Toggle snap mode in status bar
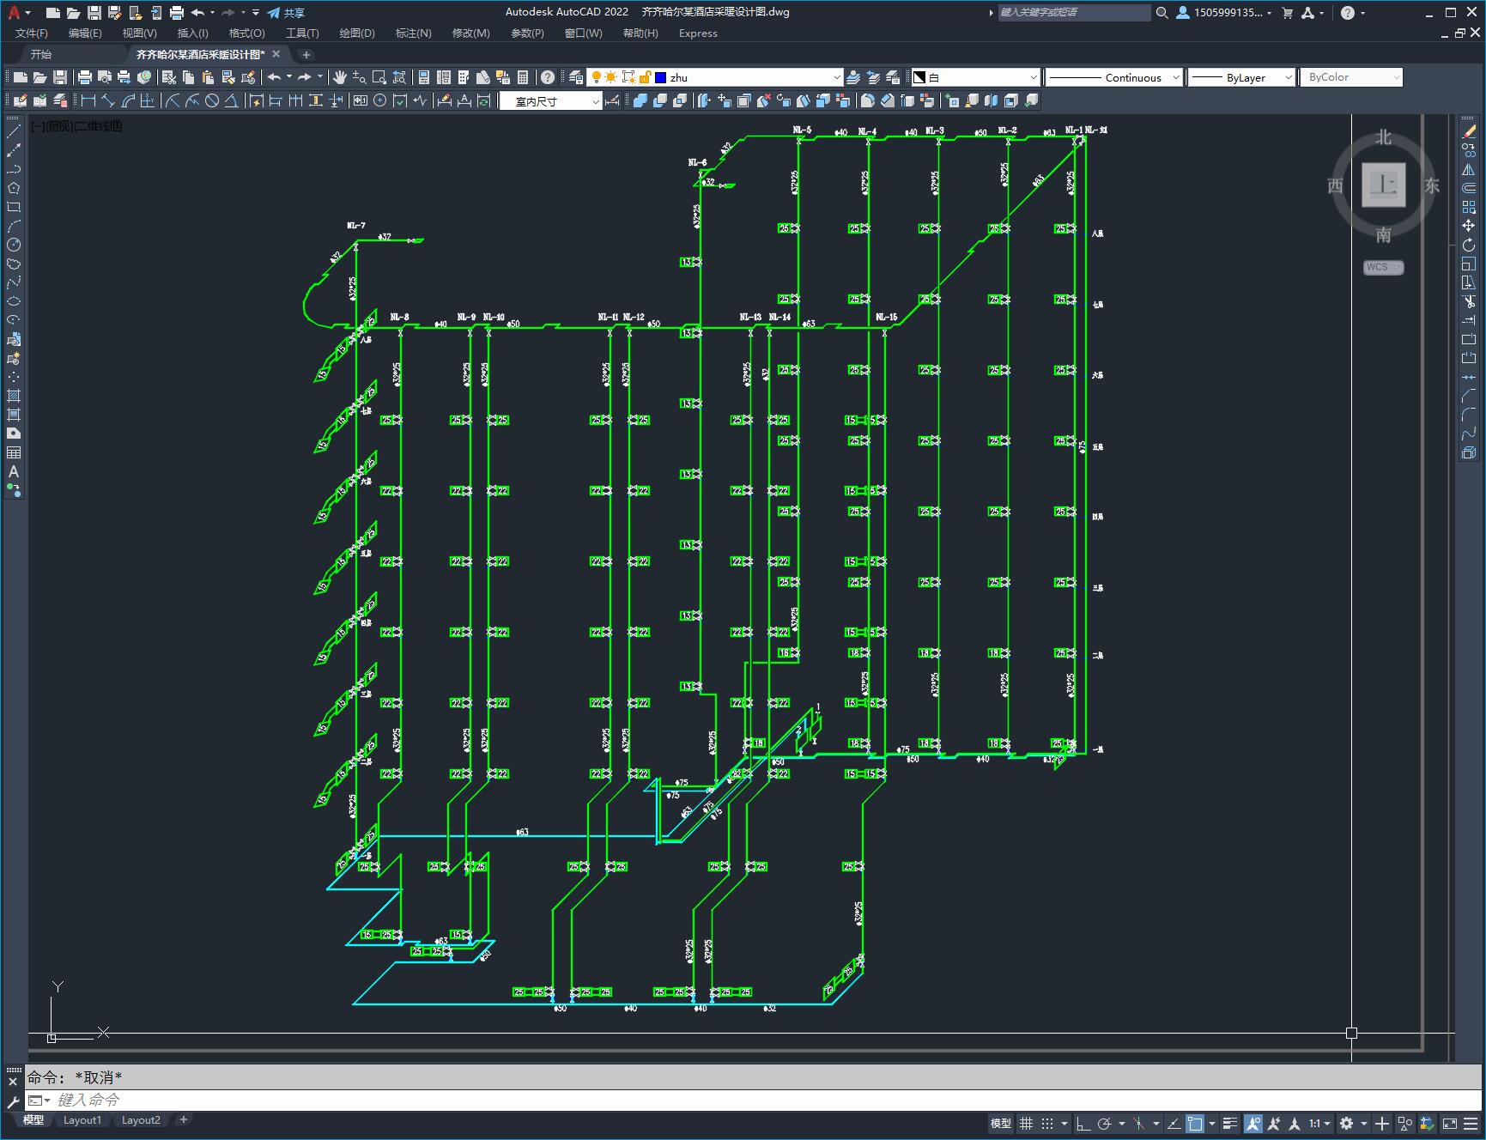This screenshot has width=1486, height=1140. pyautogui.click(x=1046, y=1123)
